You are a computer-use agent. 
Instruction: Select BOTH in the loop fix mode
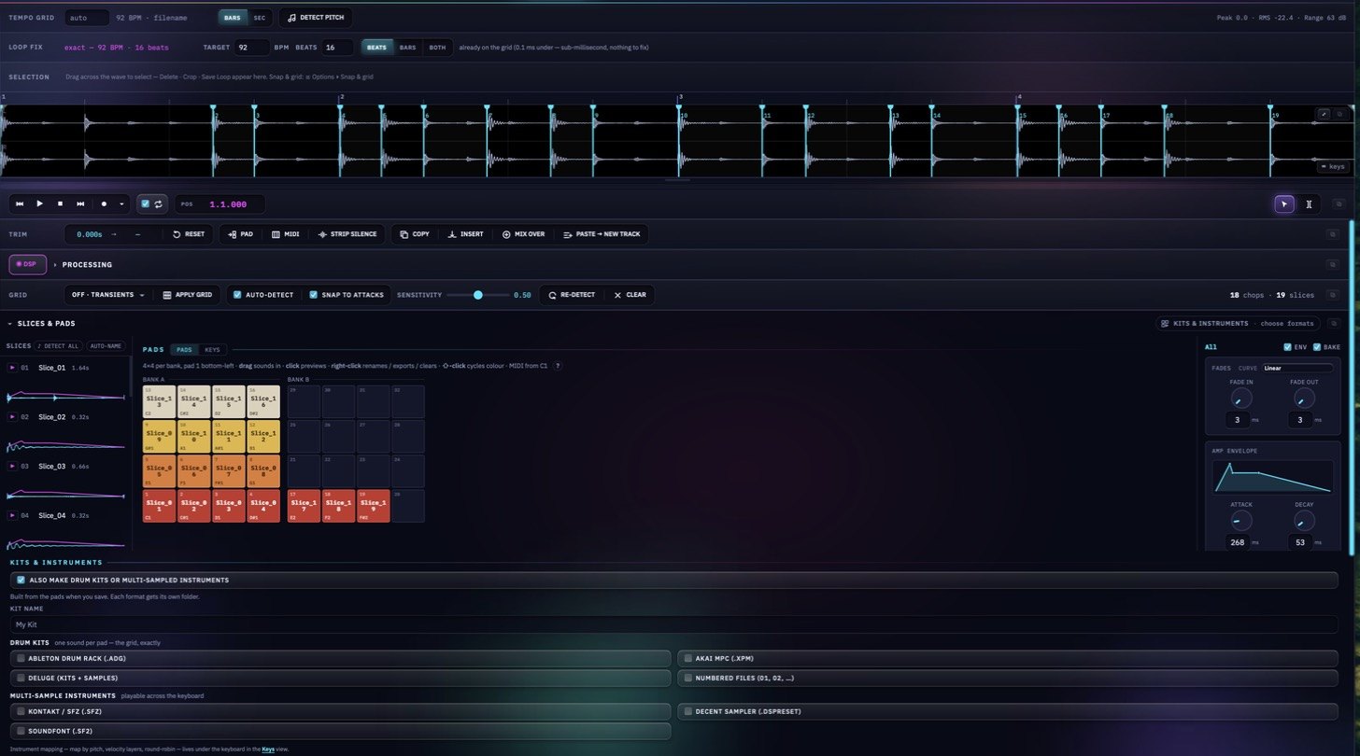tap(437, 47)
